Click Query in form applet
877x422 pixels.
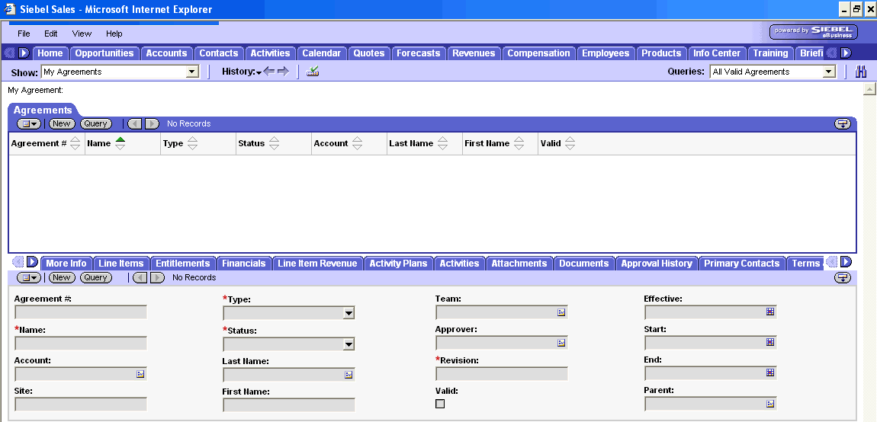click(95, 277)
